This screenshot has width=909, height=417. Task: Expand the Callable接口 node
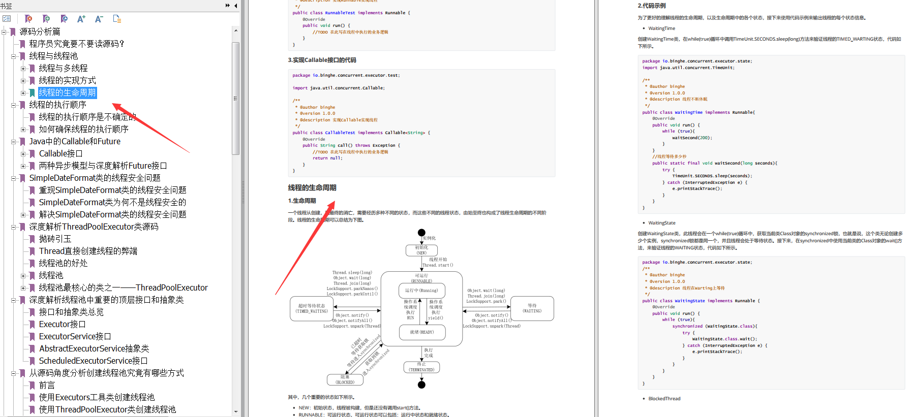pyautogui.click(x=23, y=153)
